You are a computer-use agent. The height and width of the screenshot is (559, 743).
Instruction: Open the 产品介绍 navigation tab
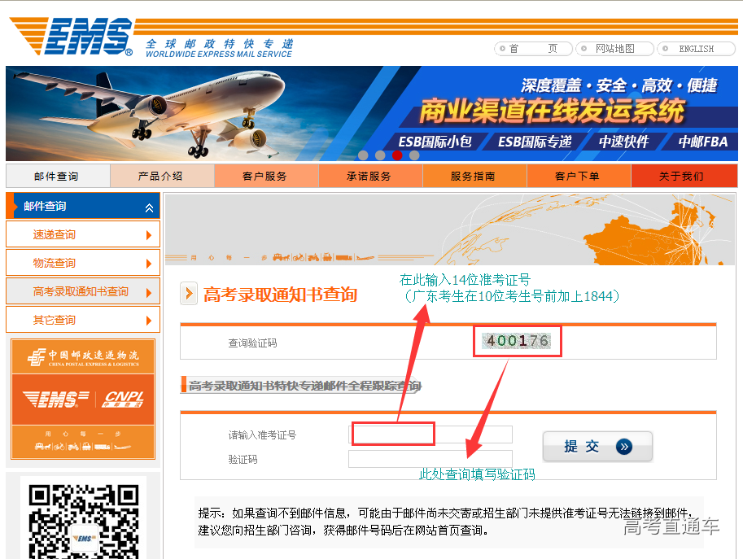pyautogui.click(x=161, y=176)
